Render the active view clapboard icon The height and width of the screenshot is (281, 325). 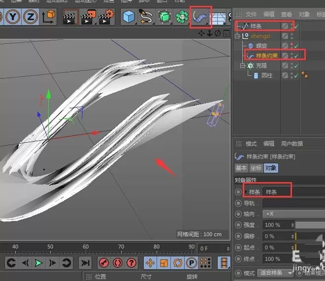pyautogui.click(x=70, y=17)
